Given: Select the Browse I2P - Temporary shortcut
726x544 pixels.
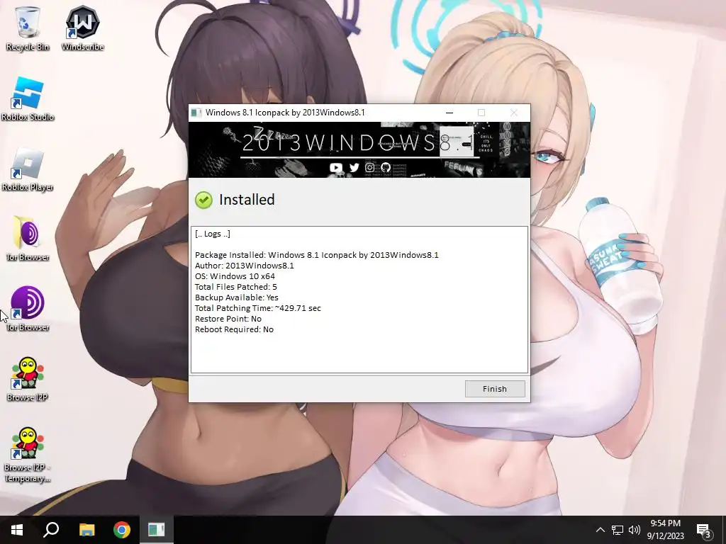Looking at the screenshot, I should coord(28,455).
